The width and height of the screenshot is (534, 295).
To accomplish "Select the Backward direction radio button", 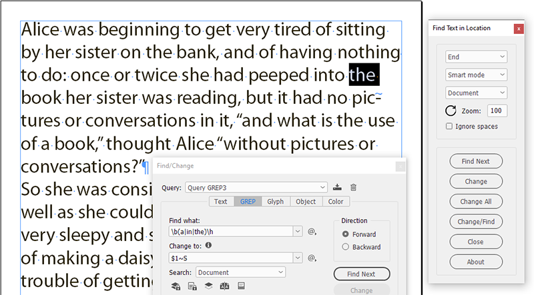I will tap(345, 247).
